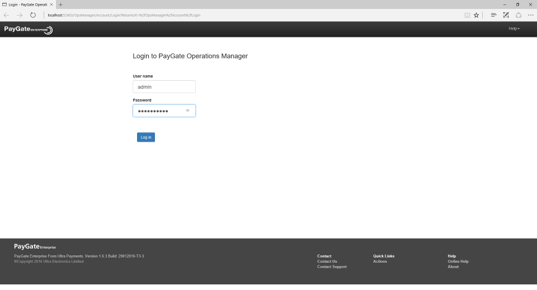The height and width of the screenshot is (290, 537).
Task: Open the Actions quick link
Action: pyautogui.click(x=380, y=262)
